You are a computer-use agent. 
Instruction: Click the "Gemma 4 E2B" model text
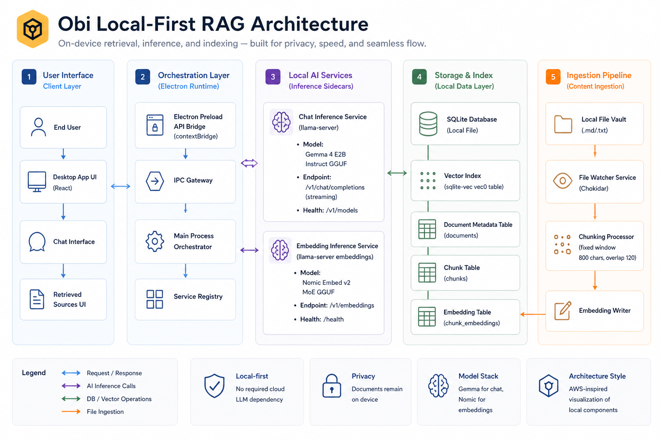coord(326,154)
